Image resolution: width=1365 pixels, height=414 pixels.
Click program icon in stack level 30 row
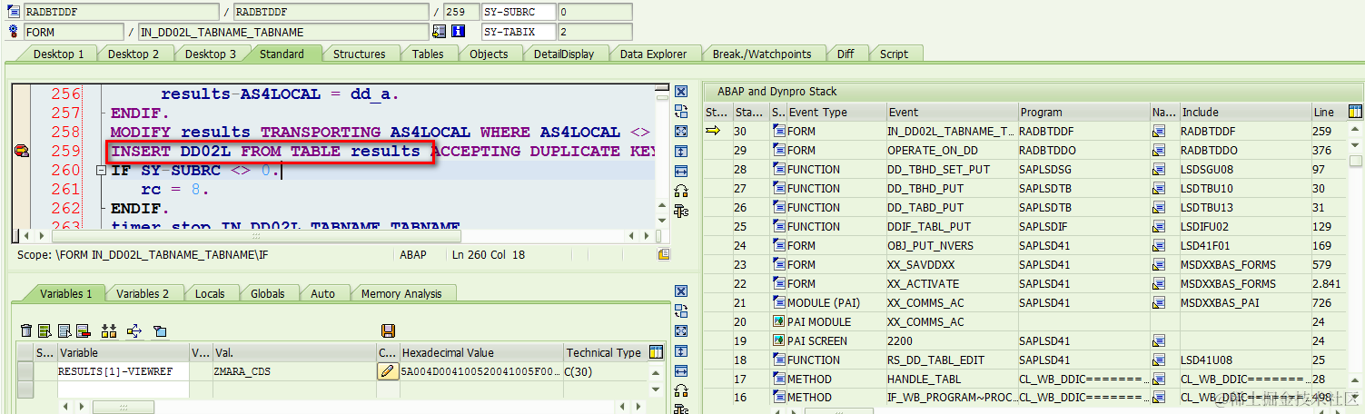778,131
